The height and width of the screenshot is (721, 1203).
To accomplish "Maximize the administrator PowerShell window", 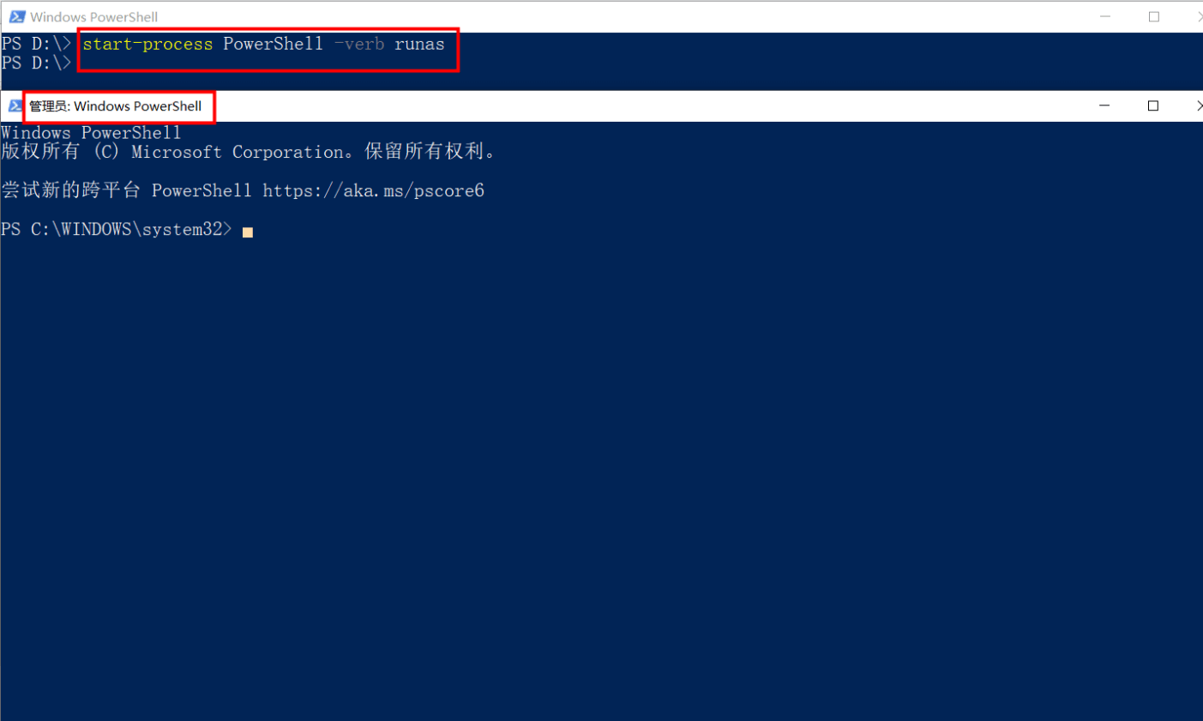I will coord(1153,105).
